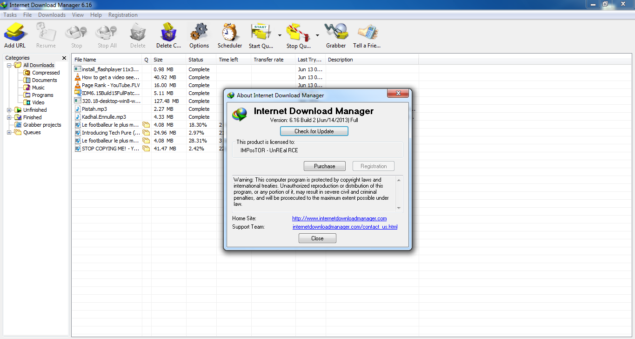The width and height of the screenshot is (635, 339).
Task: Select the install_flashplayer11x3 download row
Action: coord(245,69)
